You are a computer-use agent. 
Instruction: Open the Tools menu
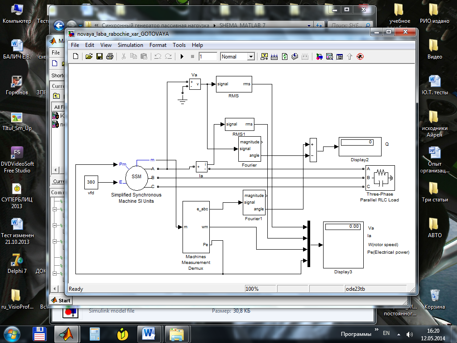(179, 45)
